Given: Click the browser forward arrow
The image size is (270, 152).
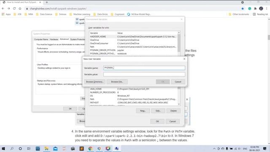Looking at the screenshot, I should coord(8,8).
